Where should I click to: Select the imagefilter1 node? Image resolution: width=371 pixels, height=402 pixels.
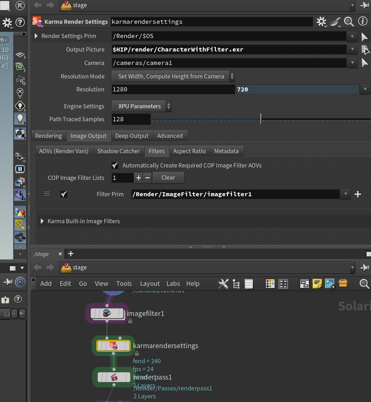click(x=107, y=314)
